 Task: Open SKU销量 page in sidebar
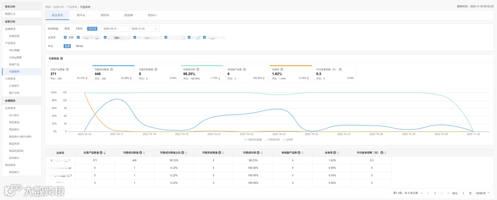(15, 50)
